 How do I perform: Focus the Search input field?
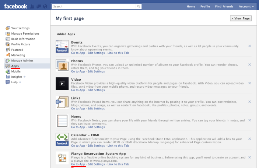(94, 6)
